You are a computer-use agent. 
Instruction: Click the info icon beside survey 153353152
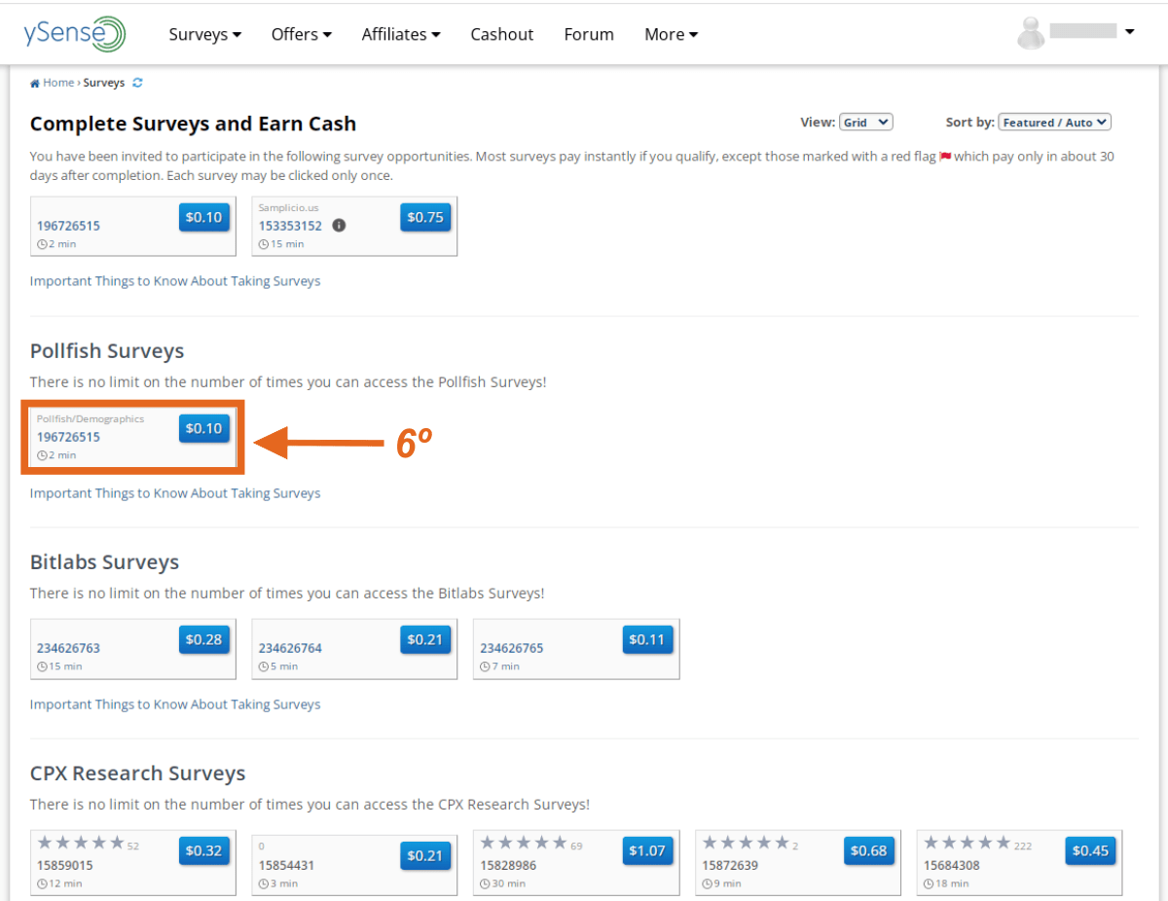point(339,225)
